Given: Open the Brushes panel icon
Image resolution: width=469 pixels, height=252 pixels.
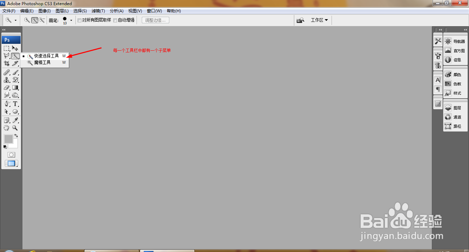Looking at the screenshot, I should [x=438, y=56].
